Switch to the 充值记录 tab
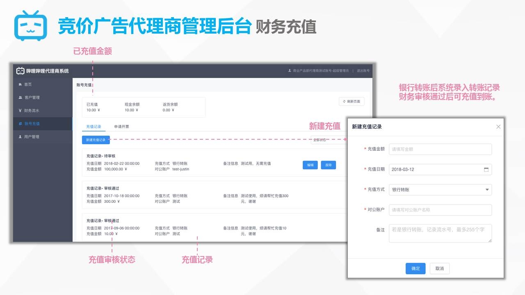Viewport: 525px width, 295px height. pyautogui.click(x=94, y=127)
